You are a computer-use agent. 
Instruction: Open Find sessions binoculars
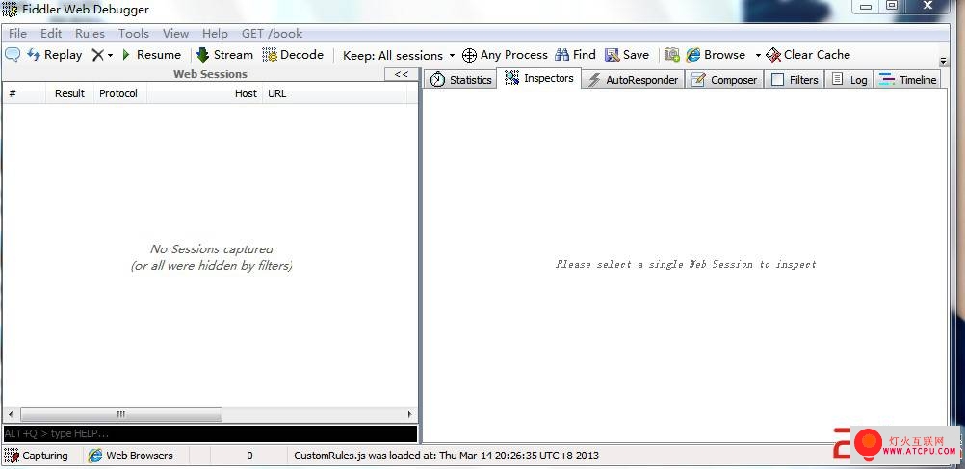[x=575, y=55]
